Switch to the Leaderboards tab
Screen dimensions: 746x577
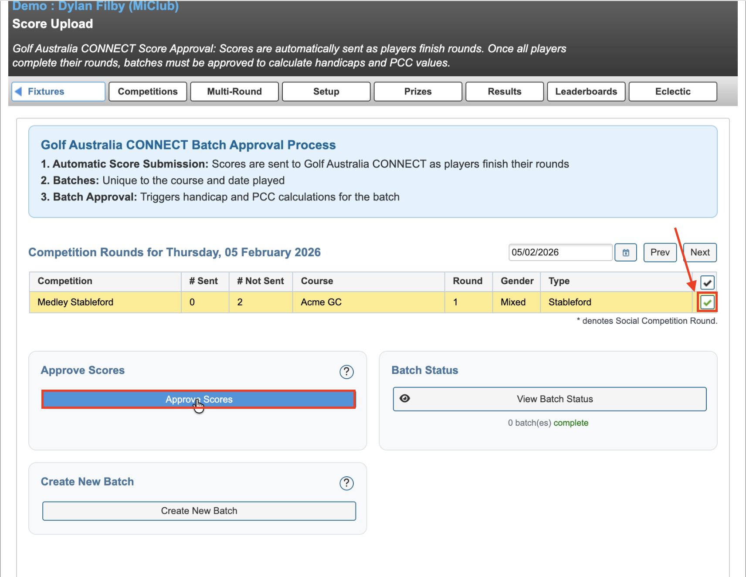coord(586,92)
